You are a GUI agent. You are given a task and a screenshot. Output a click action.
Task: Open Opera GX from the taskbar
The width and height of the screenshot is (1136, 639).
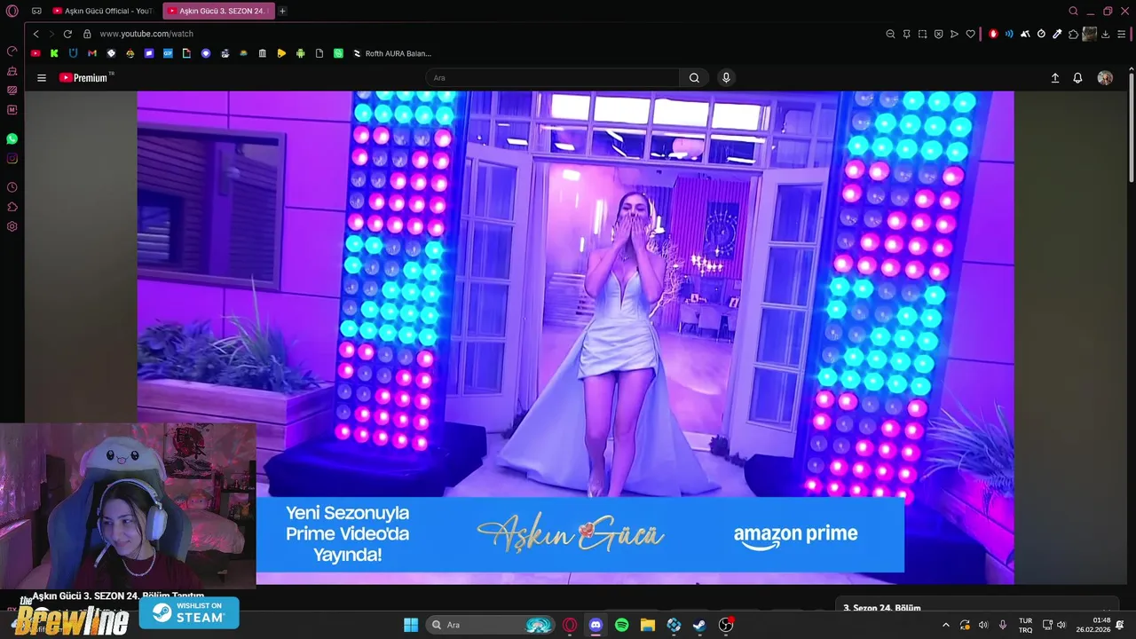pos(570,625)
